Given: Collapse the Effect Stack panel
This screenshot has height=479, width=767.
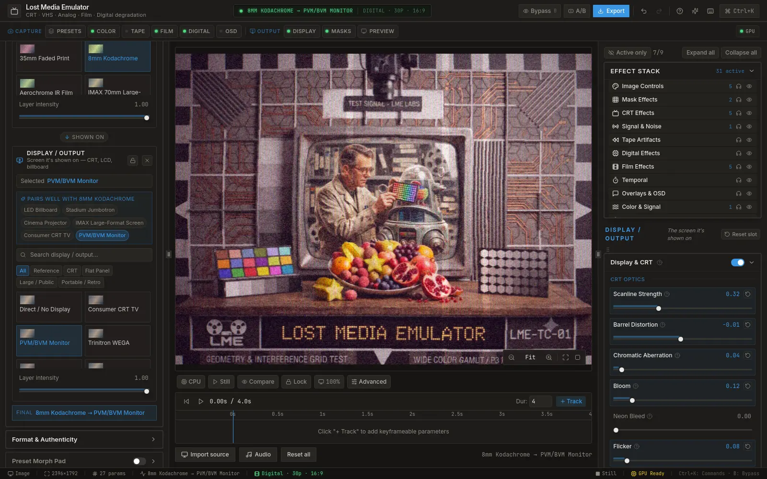Looking at the screenshot, I should 752,71.
